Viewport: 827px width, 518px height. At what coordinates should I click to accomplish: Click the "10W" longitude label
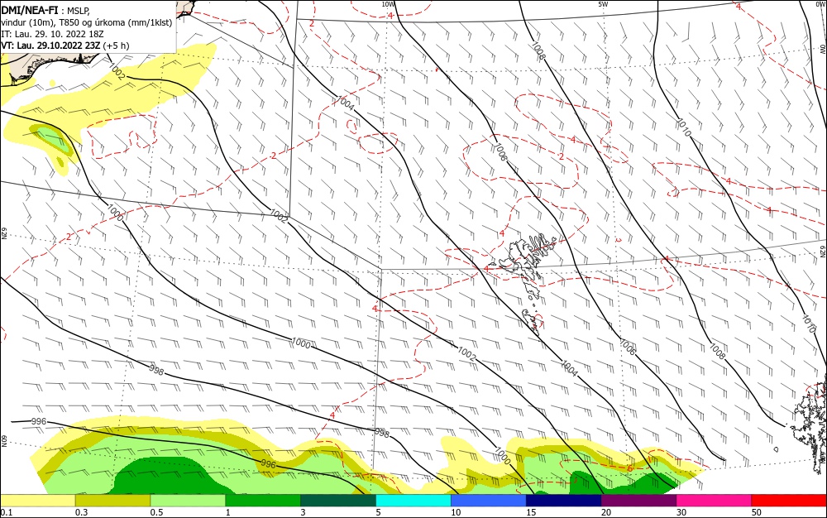point(388,4)
